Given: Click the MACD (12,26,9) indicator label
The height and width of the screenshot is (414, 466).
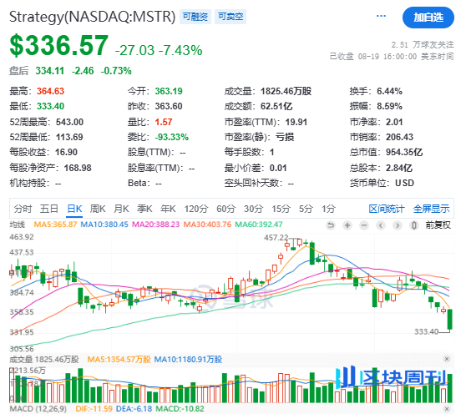Looking at the screenshot, I should pos(38,409).
